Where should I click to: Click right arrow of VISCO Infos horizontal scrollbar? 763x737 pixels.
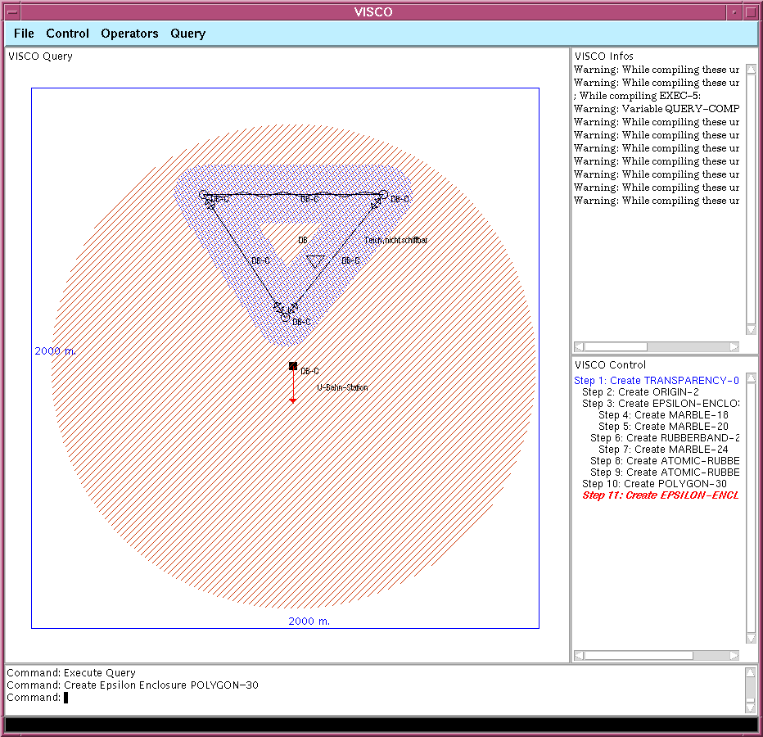point(734,346)
